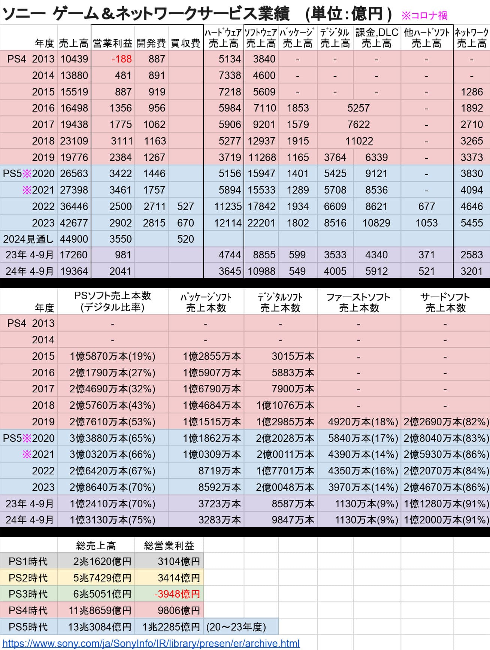Screen dimensions: 490x650
Task: Click the PS1時代 total sales 2兆1620億円
Action: (102, 562)
